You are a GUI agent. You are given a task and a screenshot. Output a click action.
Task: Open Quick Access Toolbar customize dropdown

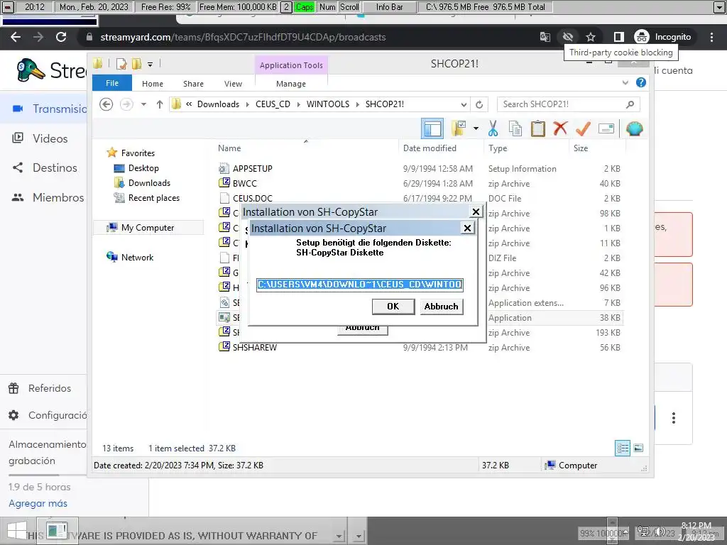[x=151, y=65]
